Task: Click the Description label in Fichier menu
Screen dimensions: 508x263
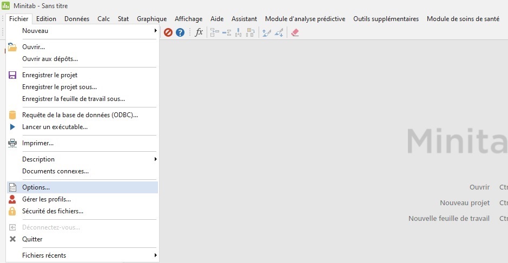Action: (x=38, y=159)
